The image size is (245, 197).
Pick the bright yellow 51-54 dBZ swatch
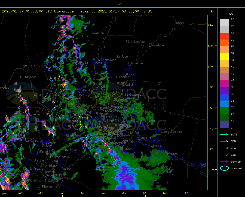coord(224,57)
